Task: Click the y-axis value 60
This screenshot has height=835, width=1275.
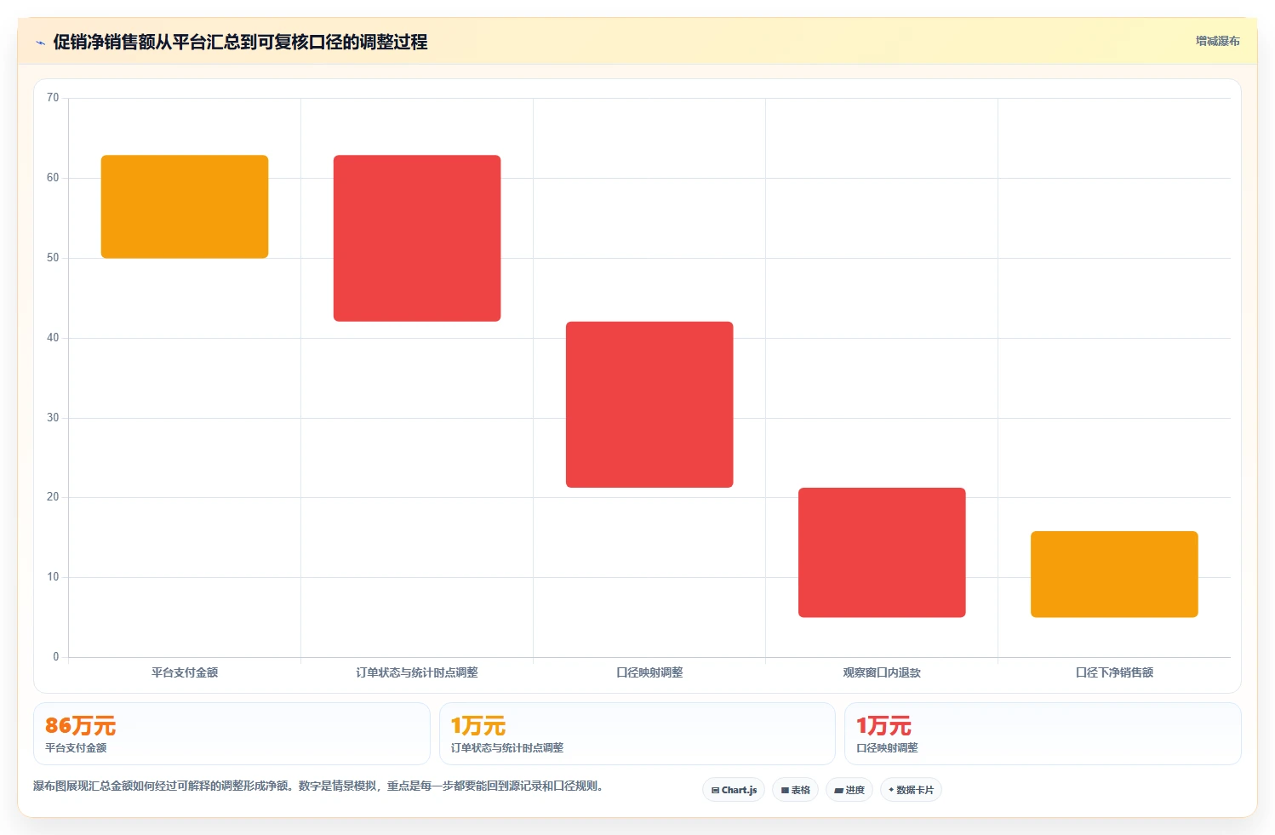Action: pyautogui.click(x=53, y=178)
